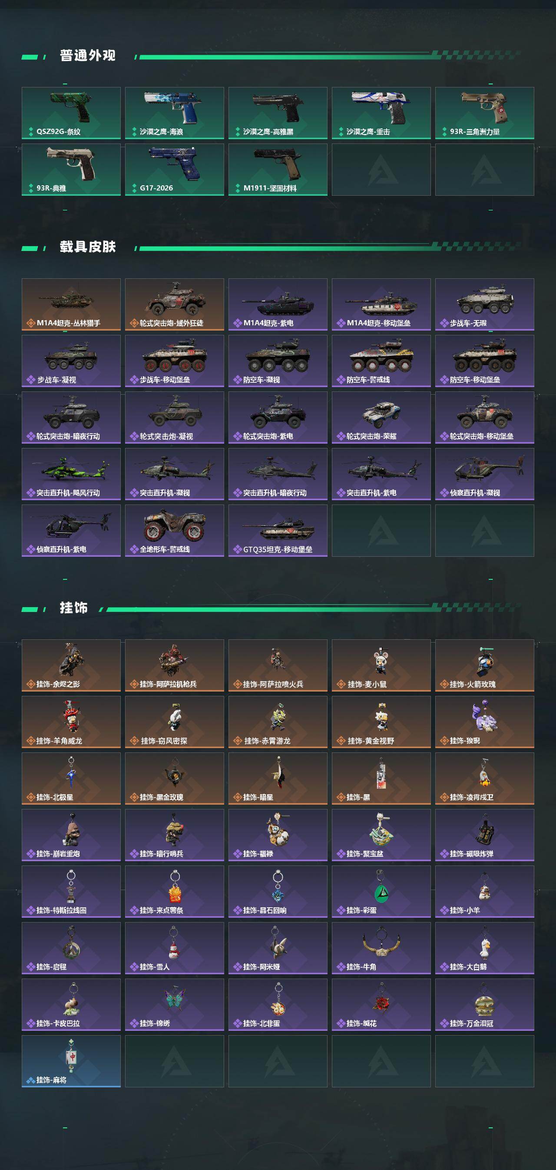Select the QSZ92G-条纹 pistol skin

coord(71,113)
